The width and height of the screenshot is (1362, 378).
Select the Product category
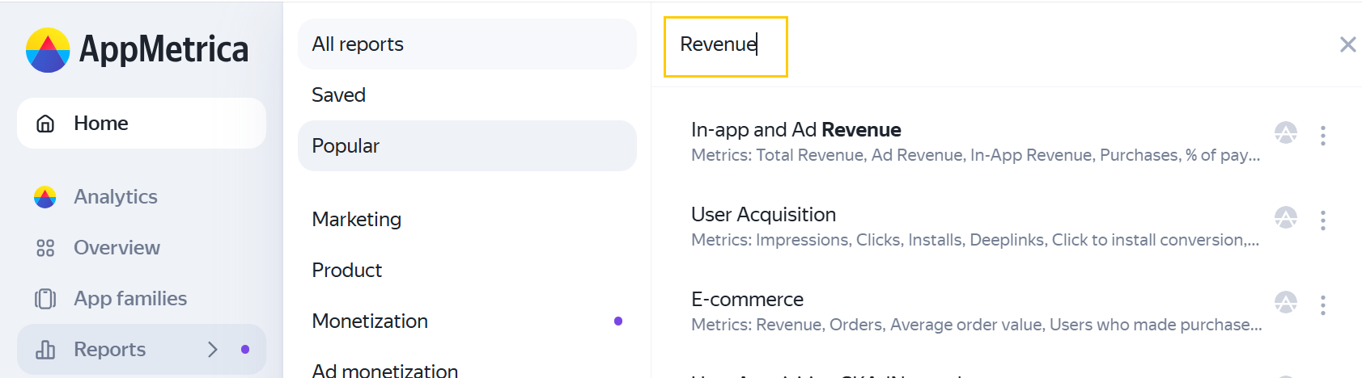tap(467, 271)
